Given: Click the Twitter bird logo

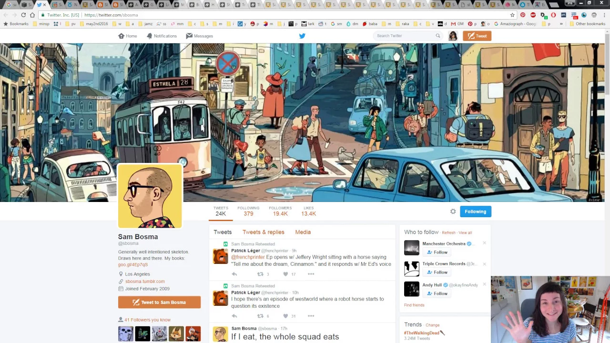Looking at the screenshot, I should click(x=302, y=36).
